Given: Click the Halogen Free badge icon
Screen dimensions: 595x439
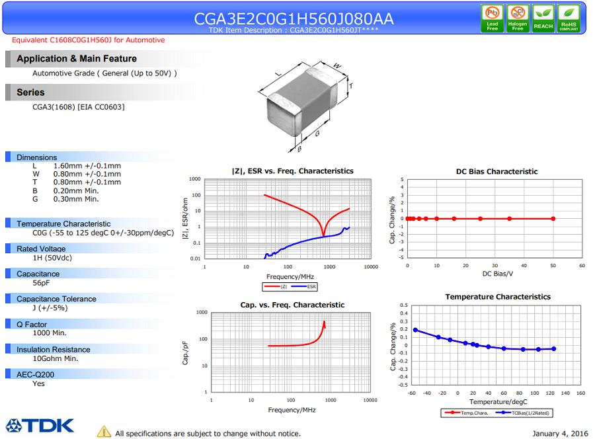Looking at the screenshot, I should (518, 19).
